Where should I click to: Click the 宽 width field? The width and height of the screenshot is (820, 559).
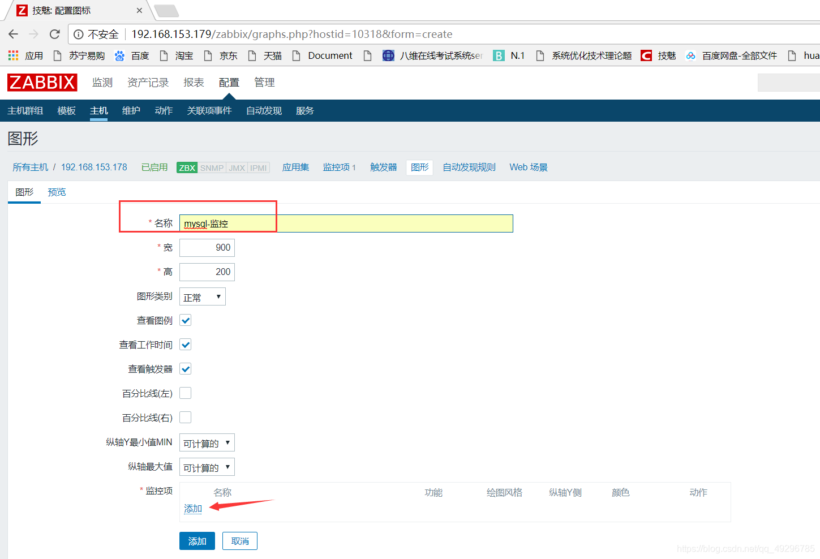[x=207, y=248]
